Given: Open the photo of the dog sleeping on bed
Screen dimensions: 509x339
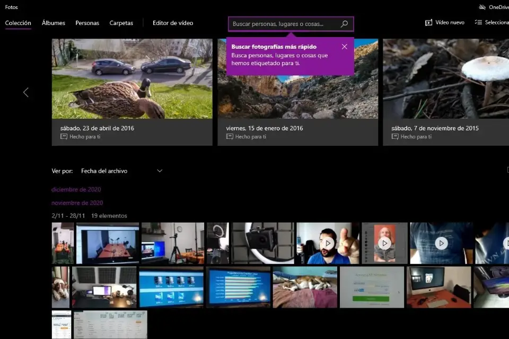Looking at the screenshot, I should coord(304,287).
